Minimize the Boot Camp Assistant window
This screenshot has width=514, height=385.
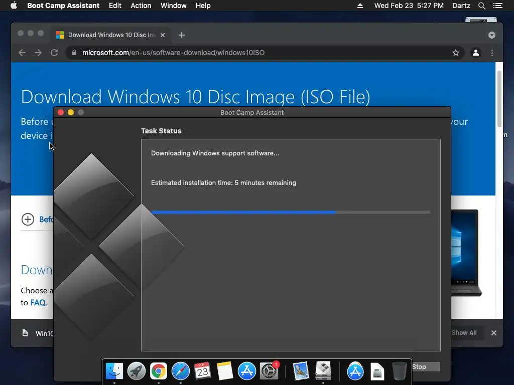point(70,112)
